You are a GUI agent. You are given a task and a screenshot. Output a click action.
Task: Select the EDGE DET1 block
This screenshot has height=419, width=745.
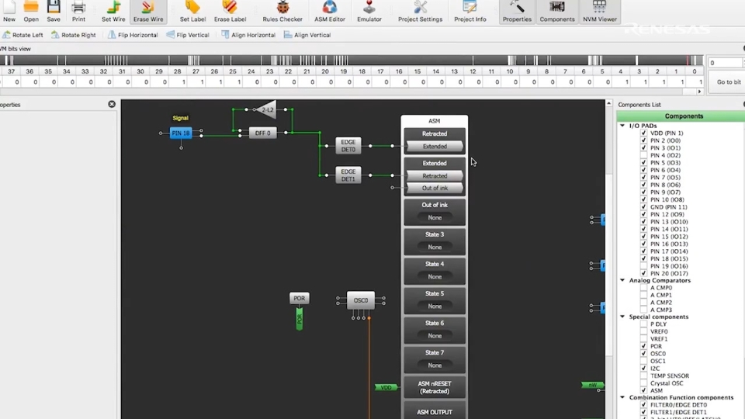[348, 175]
